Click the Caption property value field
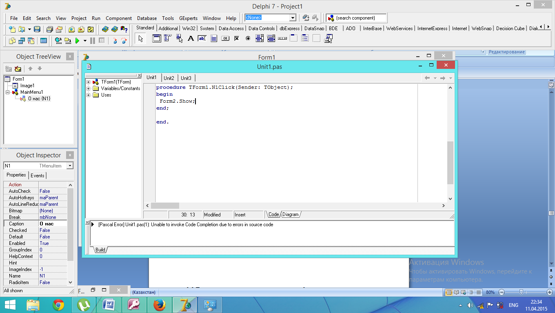The width and height of the screenshot is (555, 313). 53,224
